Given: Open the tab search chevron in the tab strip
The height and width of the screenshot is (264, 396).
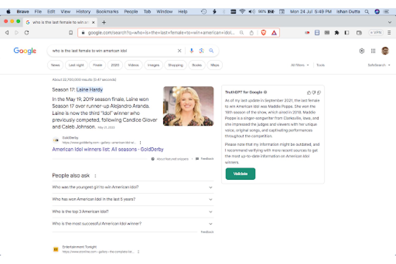Looking at the screenshot, I should [x=390, y=22].
